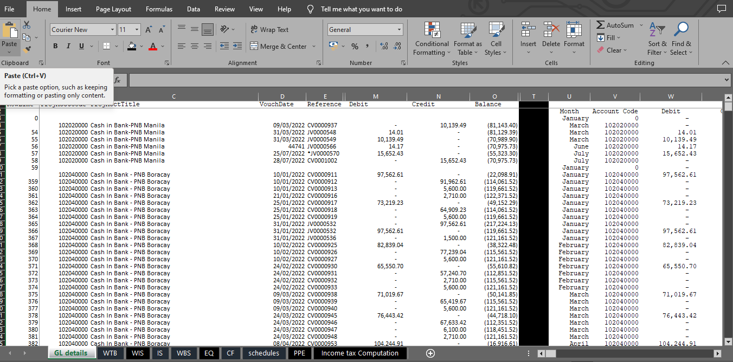Screen dimensions: 733x362
Task: Click the Delete cells button
Action: [551, 38]
